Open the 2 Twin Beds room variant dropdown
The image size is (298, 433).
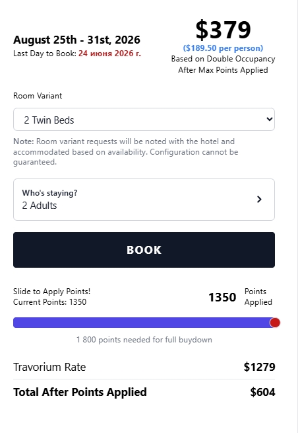click(x=144, y=119)
